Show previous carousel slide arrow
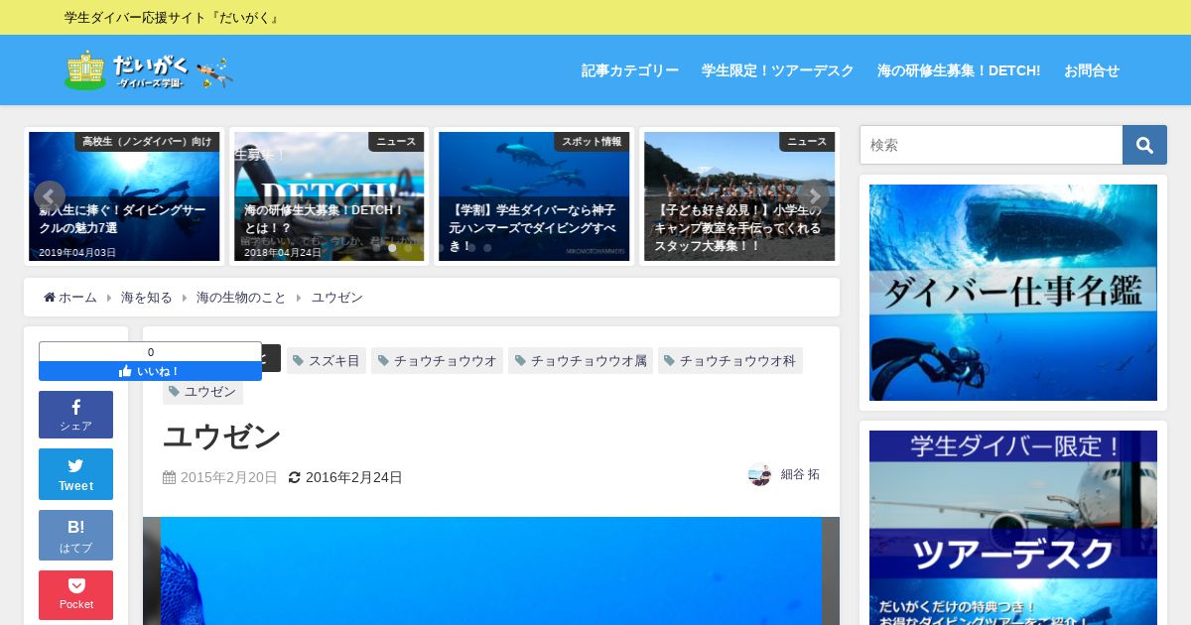 pyautogui.click(x=50, y=196)
